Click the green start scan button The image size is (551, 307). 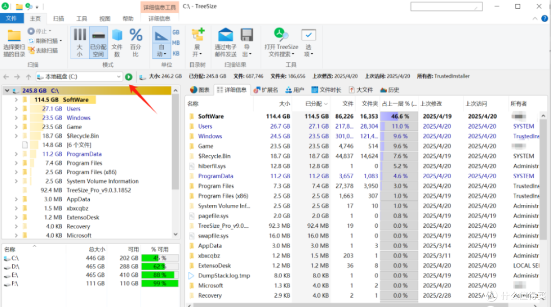click(x=129, y=77)
